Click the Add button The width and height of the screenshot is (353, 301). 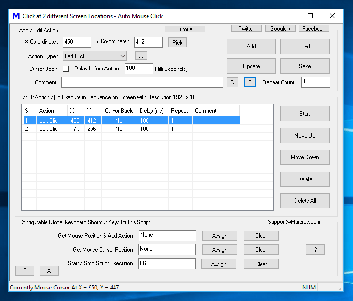point(251,46)
